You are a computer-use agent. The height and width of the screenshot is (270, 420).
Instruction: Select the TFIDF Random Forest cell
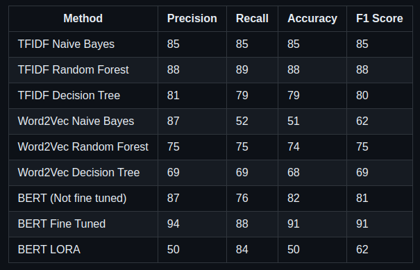[x=83, y=70]
